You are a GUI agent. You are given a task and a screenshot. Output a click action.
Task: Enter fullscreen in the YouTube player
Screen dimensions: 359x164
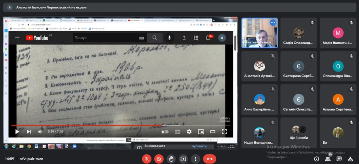coord(224,132)
